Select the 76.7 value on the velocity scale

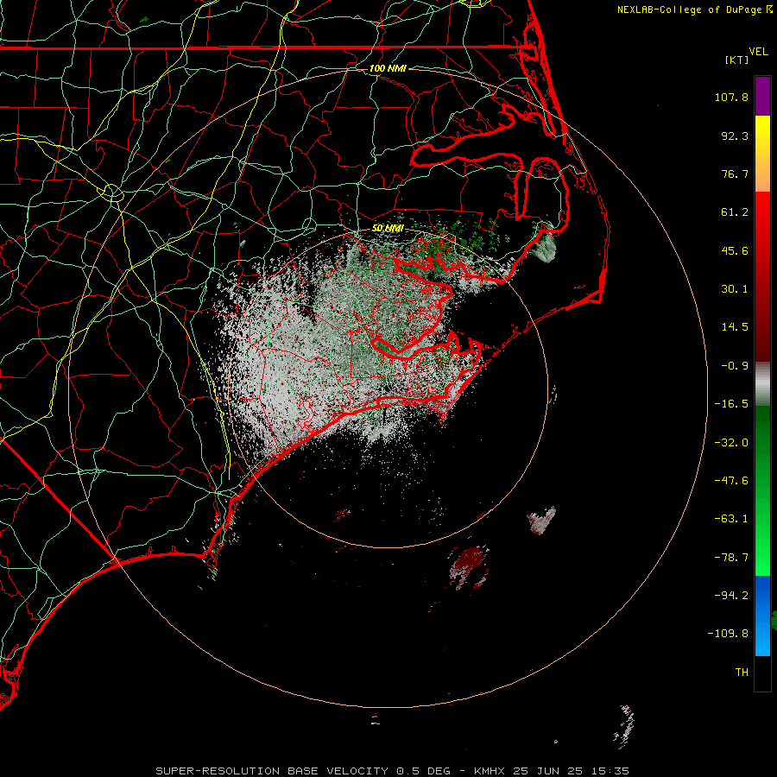click(735, 174)
